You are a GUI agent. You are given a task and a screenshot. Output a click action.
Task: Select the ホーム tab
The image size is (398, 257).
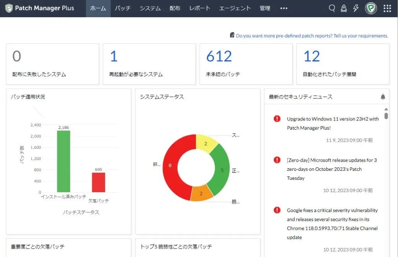[x=98, y=8]
